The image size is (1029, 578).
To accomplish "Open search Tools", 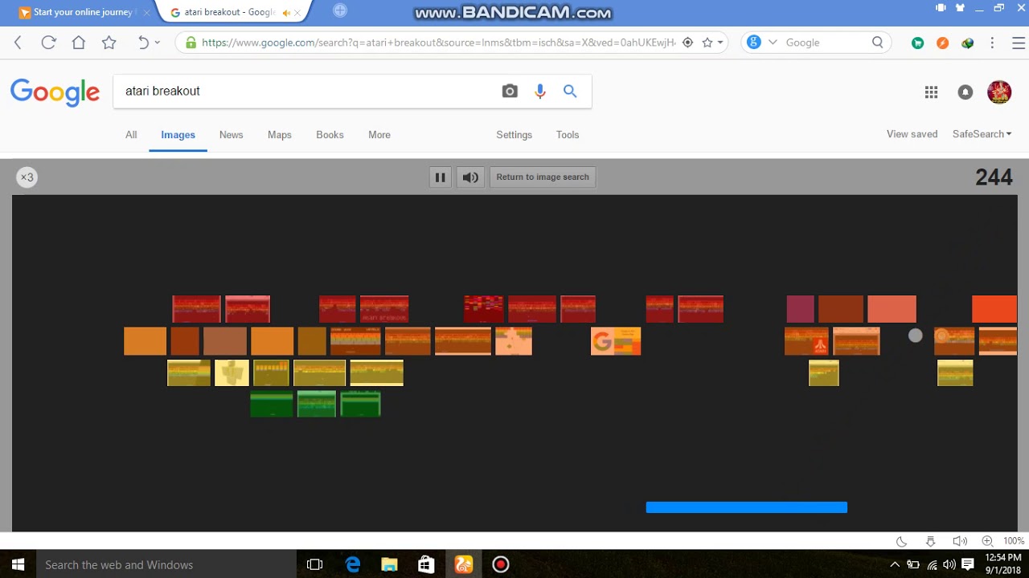I will pyautogui.click(x=568, y=135).
